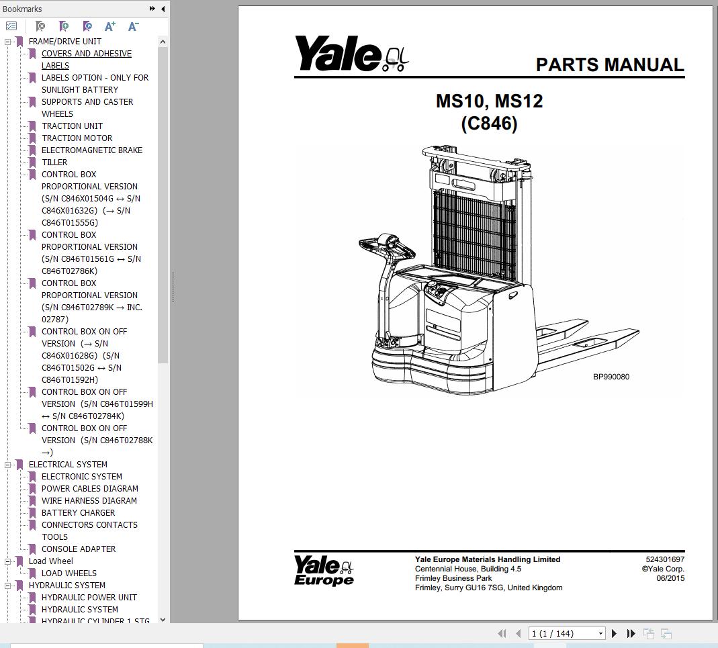
Task: Collapse the HYDRAULIC SYSTEM bookmark group
Action: click(x=6, y=585)
